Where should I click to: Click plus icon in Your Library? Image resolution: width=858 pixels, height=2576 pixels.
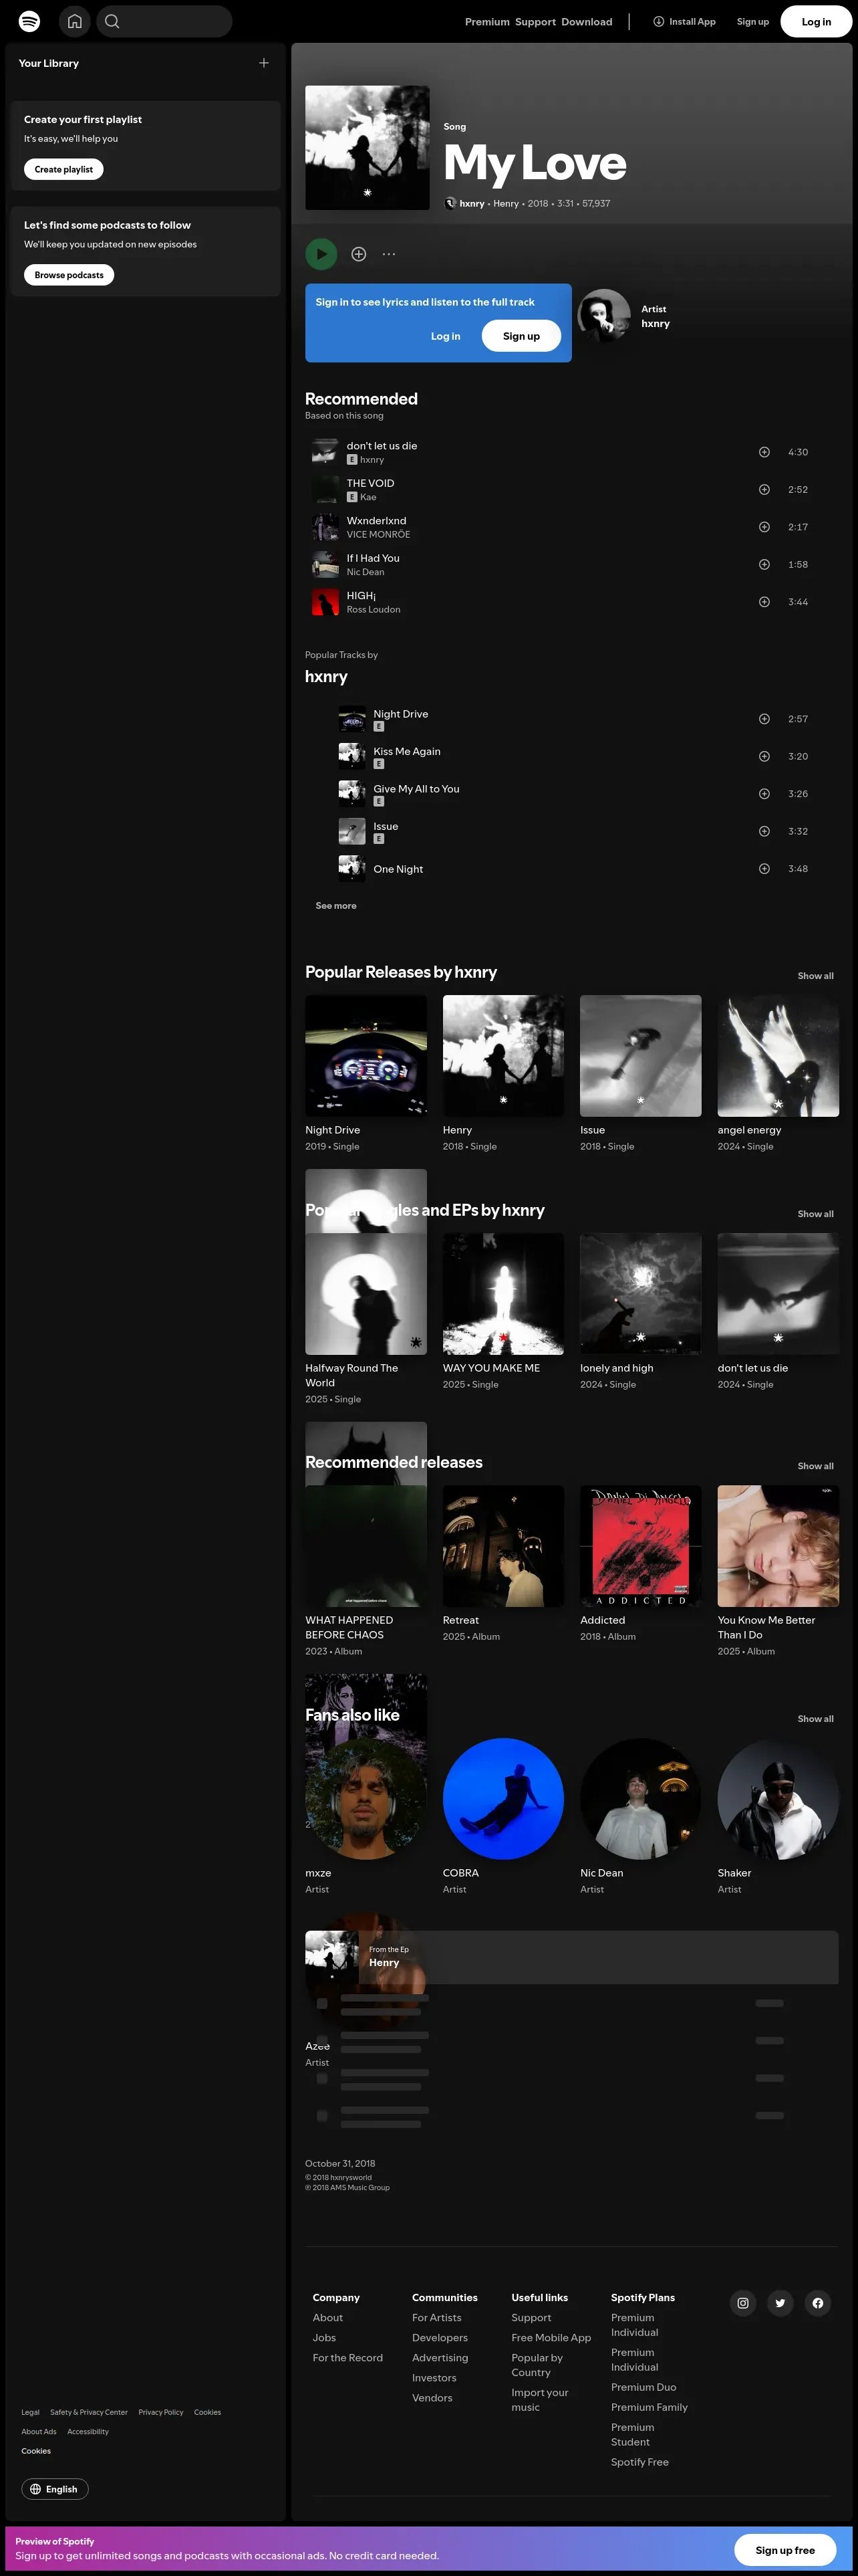(x=264, y=63)
